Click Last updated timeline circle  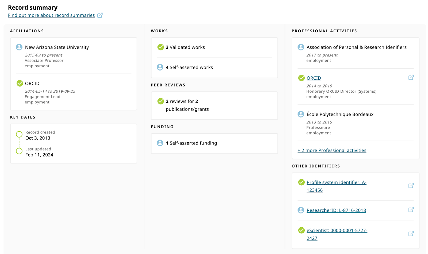tap(19, 151)
